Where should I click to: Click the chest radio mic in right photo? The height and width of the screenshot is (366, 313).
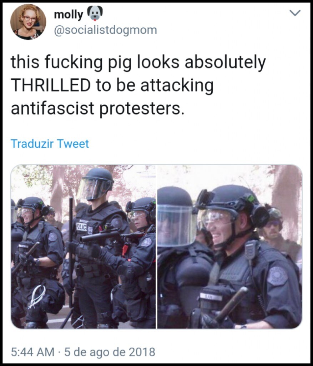point(251,250)
